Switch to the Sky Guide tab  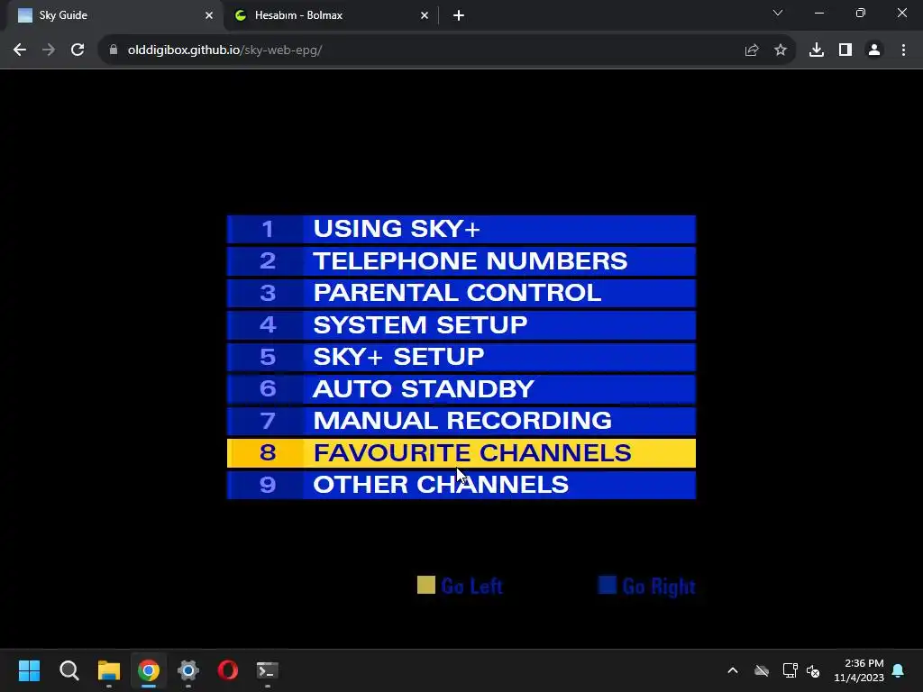[112, 15]
